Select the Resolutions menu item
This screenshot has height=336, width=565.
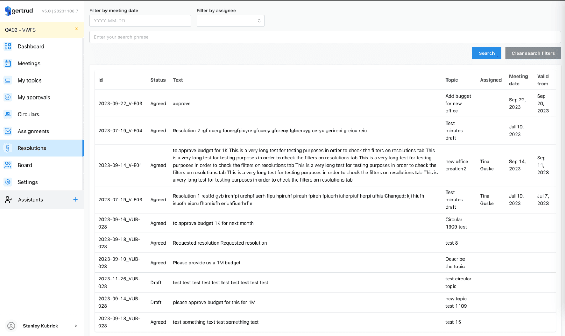point(32,148)
